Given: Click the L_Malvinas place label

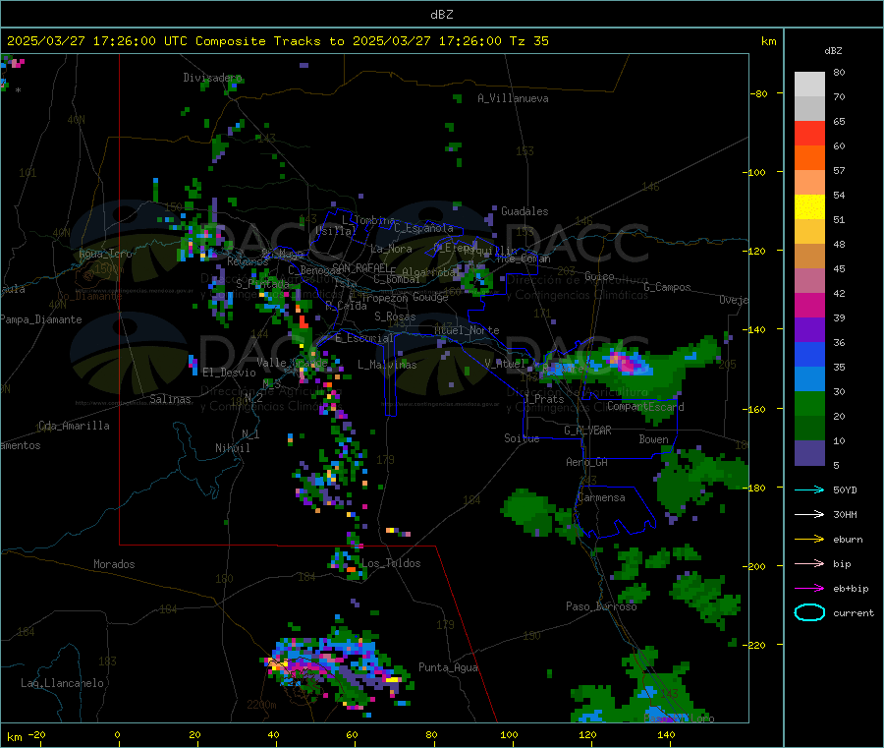Looking at the screenshot, I should click(387, 365).
